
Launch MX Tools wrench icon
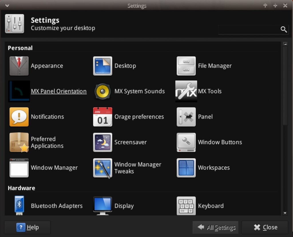tap(186, 91)
